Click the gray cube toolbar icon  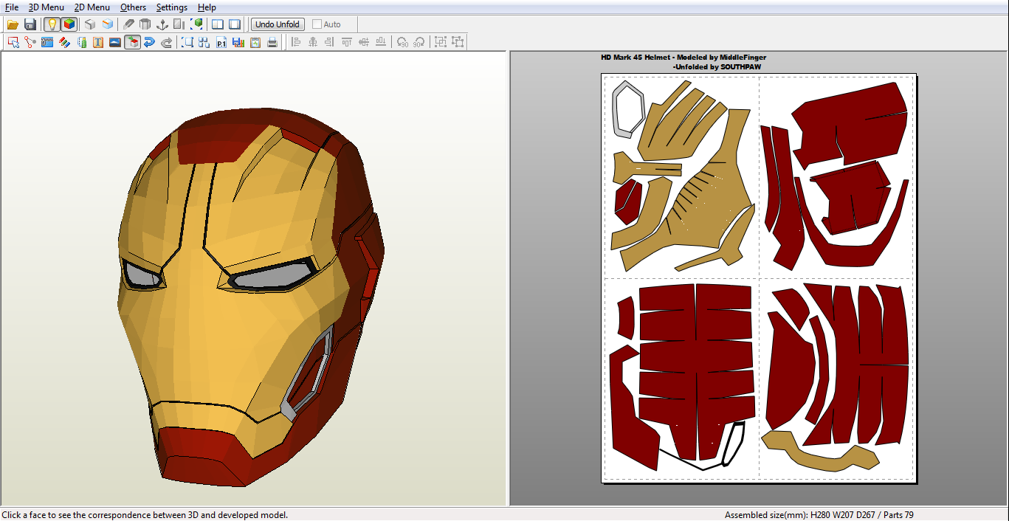(x=90, y=24)
